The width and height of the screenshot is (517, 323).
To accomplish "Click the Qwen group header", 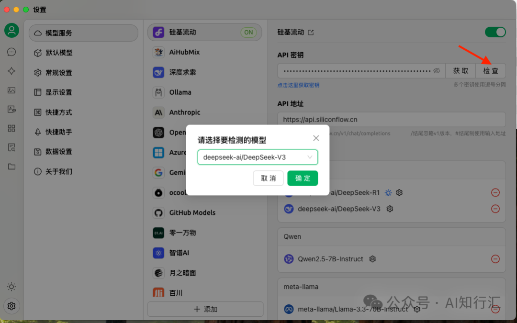I will click(392, 237).
